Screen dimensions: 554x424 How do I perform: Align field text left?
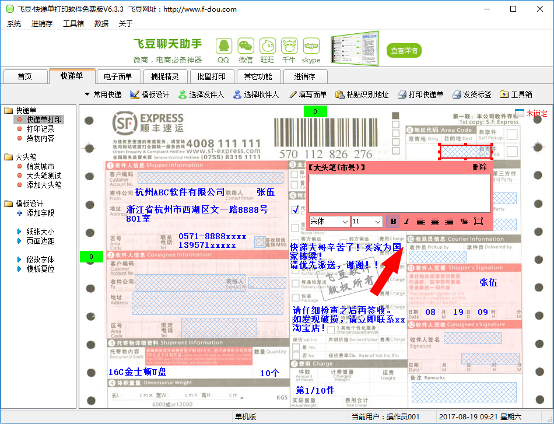point(420,222)
